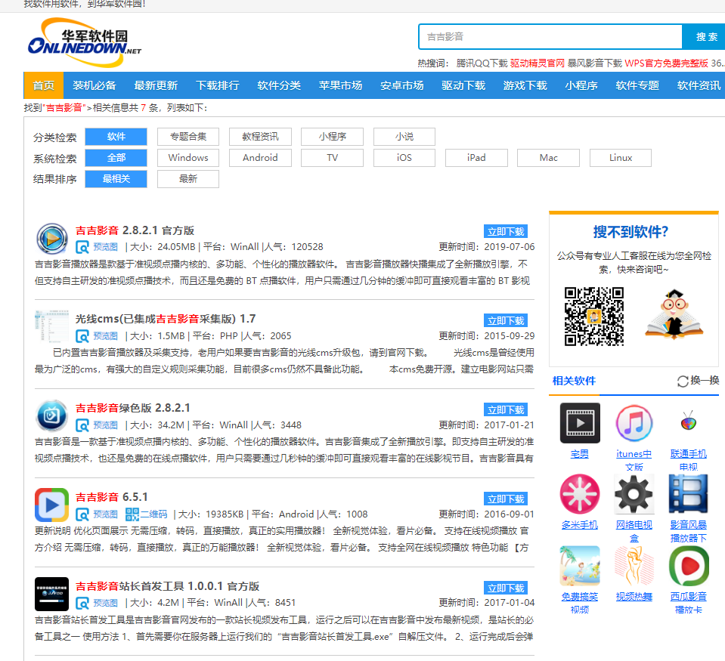Click the 换一换 refresh icon
The width and height of the screenshot is (725, 661).
(683, 381)
